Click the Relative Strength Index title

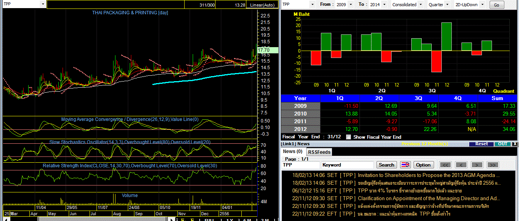click(x=130, y=166)
